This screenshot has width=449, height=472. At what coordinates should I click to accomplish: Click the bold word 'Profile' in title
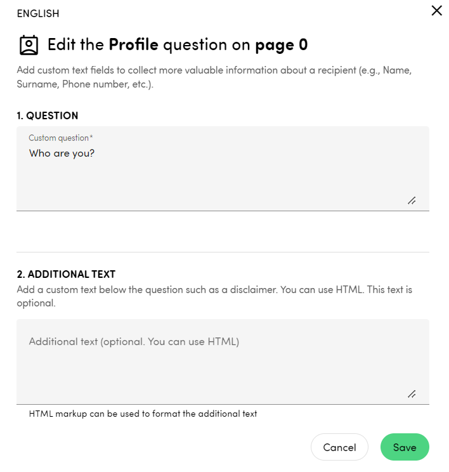click(133, 44)
